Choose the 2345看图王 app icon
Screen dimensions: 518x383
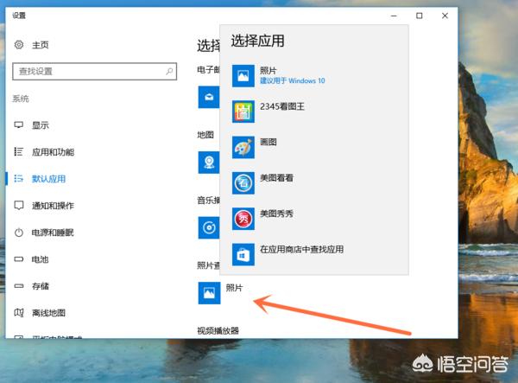pos(243,112)
